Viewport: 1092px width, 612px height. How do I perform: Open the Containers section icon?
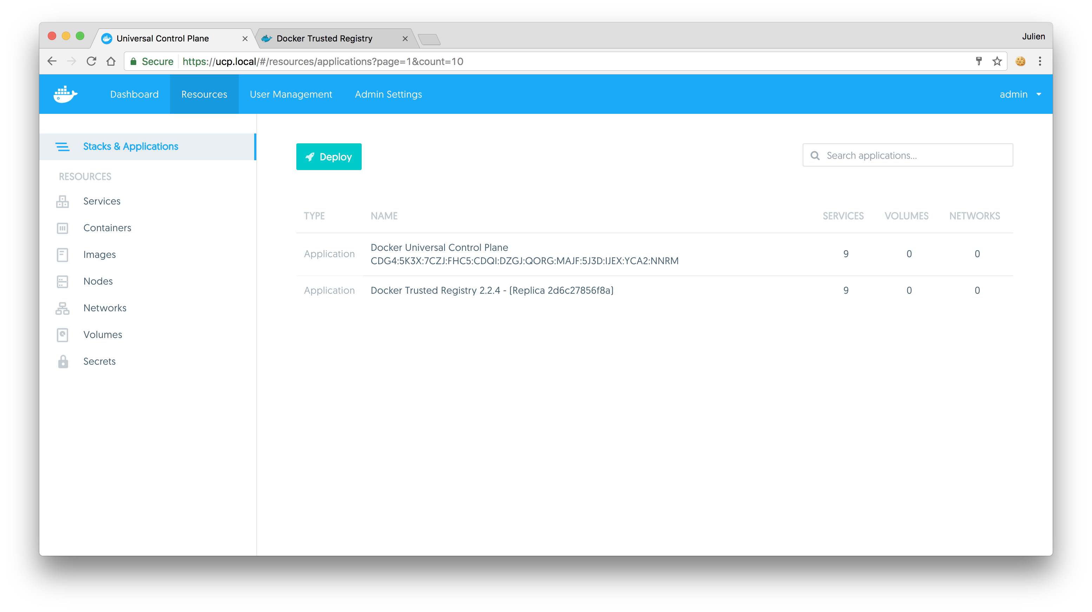[63, 228]
